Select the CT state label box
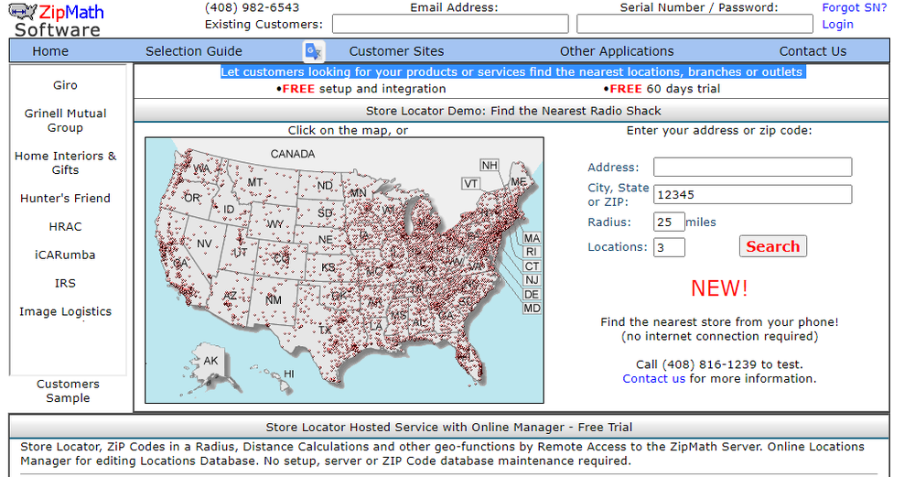Viewport: 915px width, 477px height. pyautogui.click(x=532, y=266)
